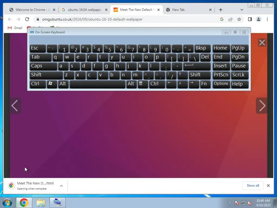Toggle the Caps lock key
Viewport: 277px width, 208px height.
(x=44, y=66)
